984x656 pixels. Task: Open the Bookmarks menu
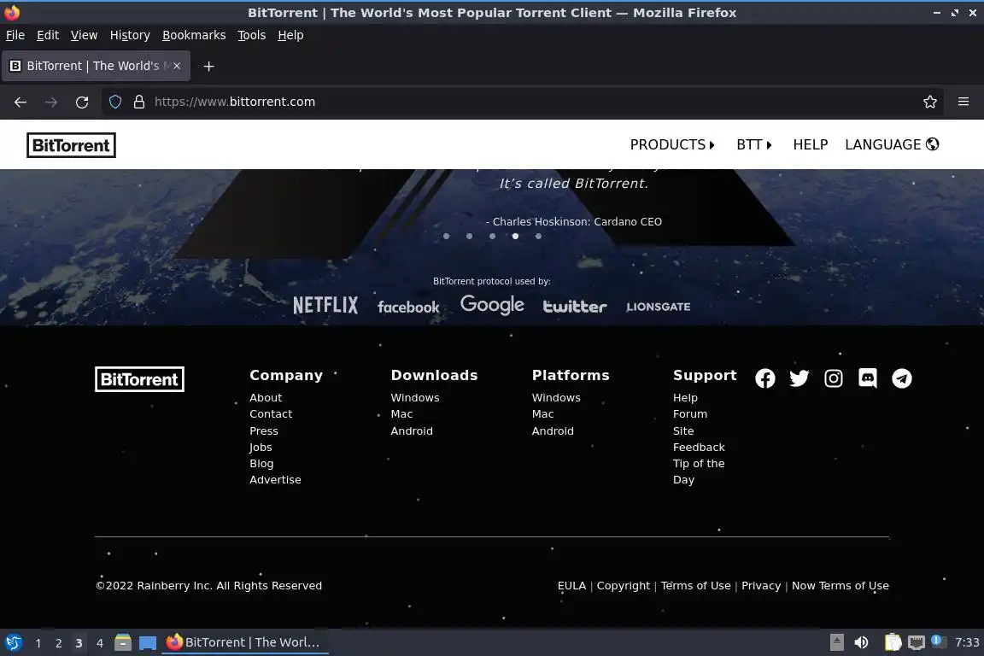pyautogui.click(x=194, y=35)
